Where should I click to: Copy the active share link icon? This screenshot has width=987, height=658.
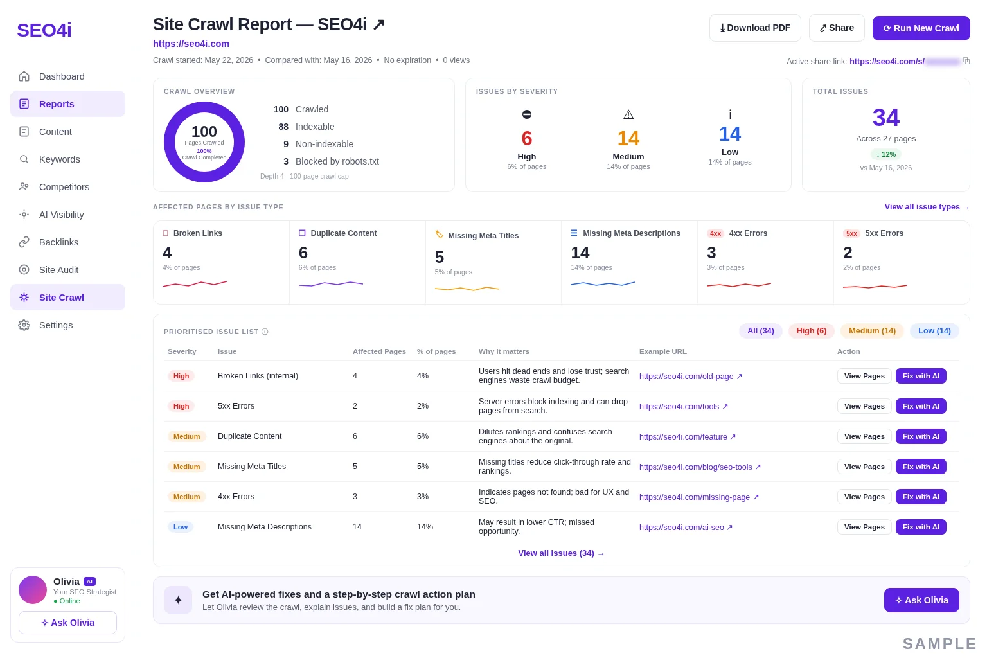pos(966,61)
